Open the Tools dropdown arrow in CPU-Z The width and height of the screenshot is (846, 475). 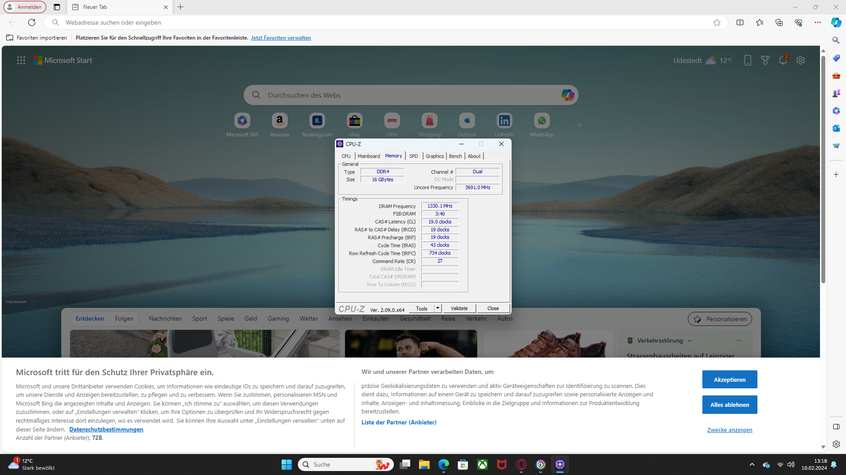438,308
